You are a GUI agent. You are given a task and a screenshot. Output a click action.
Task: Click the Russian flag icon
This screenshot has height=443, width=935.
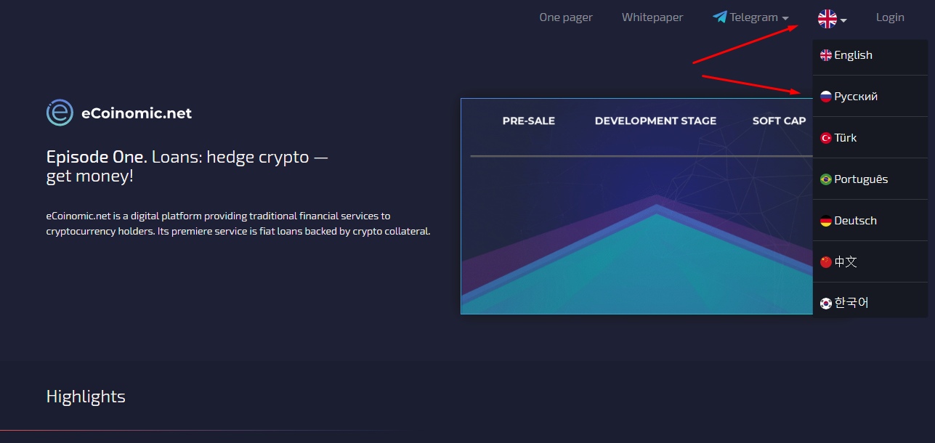tap(825, 97)
